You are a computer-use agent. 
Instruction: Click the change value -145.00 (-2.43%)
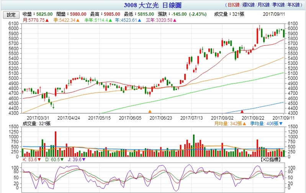tap(189, 14)
